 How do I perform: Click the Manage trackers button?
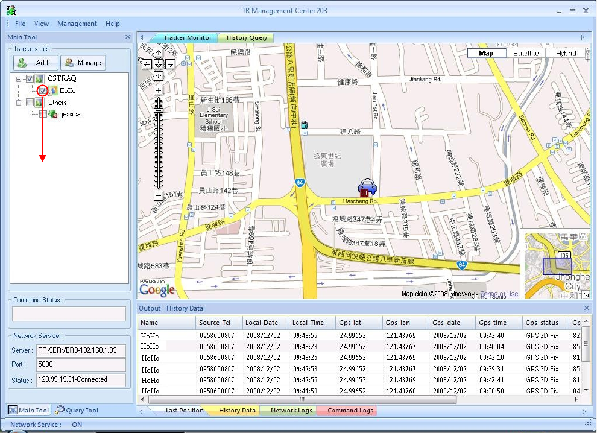click(83, 63)
